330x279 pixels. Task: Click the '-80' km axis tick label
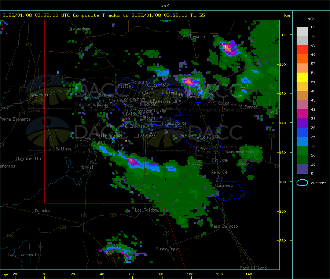coord(283,35)
